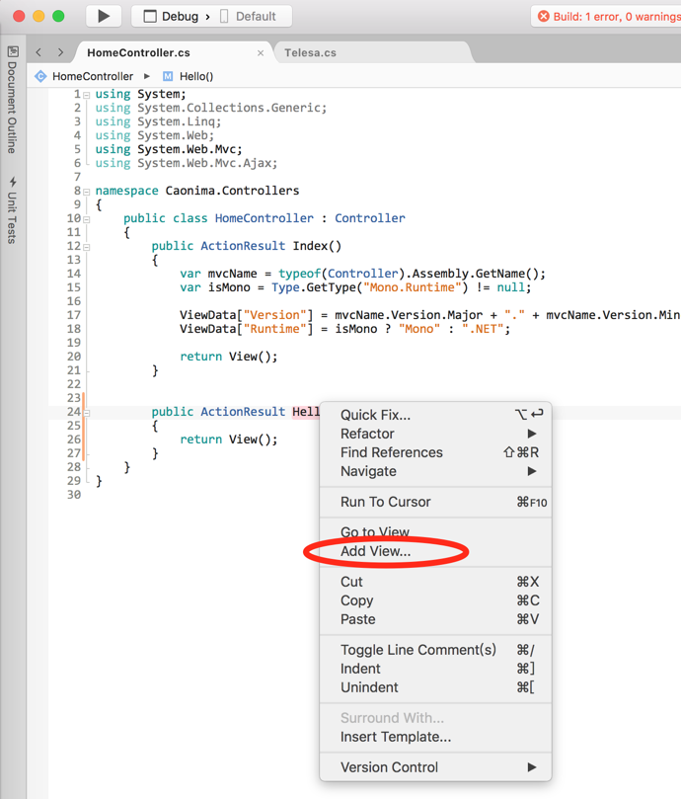Image resolution: width=681 pixels, height=799 pixels.
Task: Choose Add View... from the menu
Action: [x=435, y=551]
